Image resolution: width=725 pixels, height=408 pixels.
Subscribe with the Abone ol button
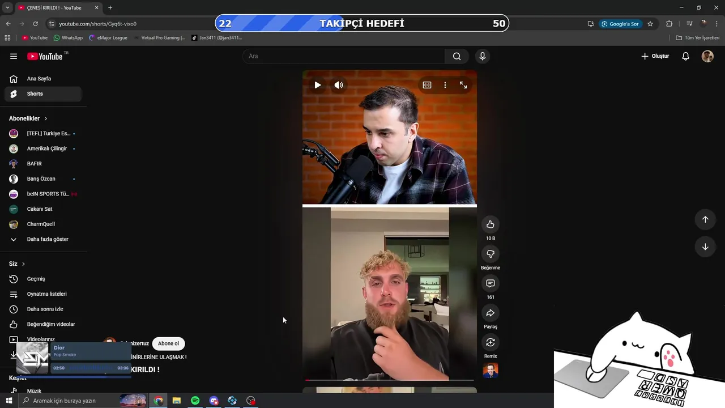pos(168,343)
